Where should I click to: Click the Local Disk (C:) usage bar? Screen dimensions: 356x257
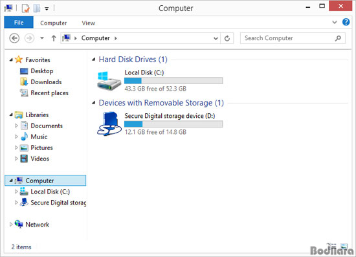tap(173, 81)
